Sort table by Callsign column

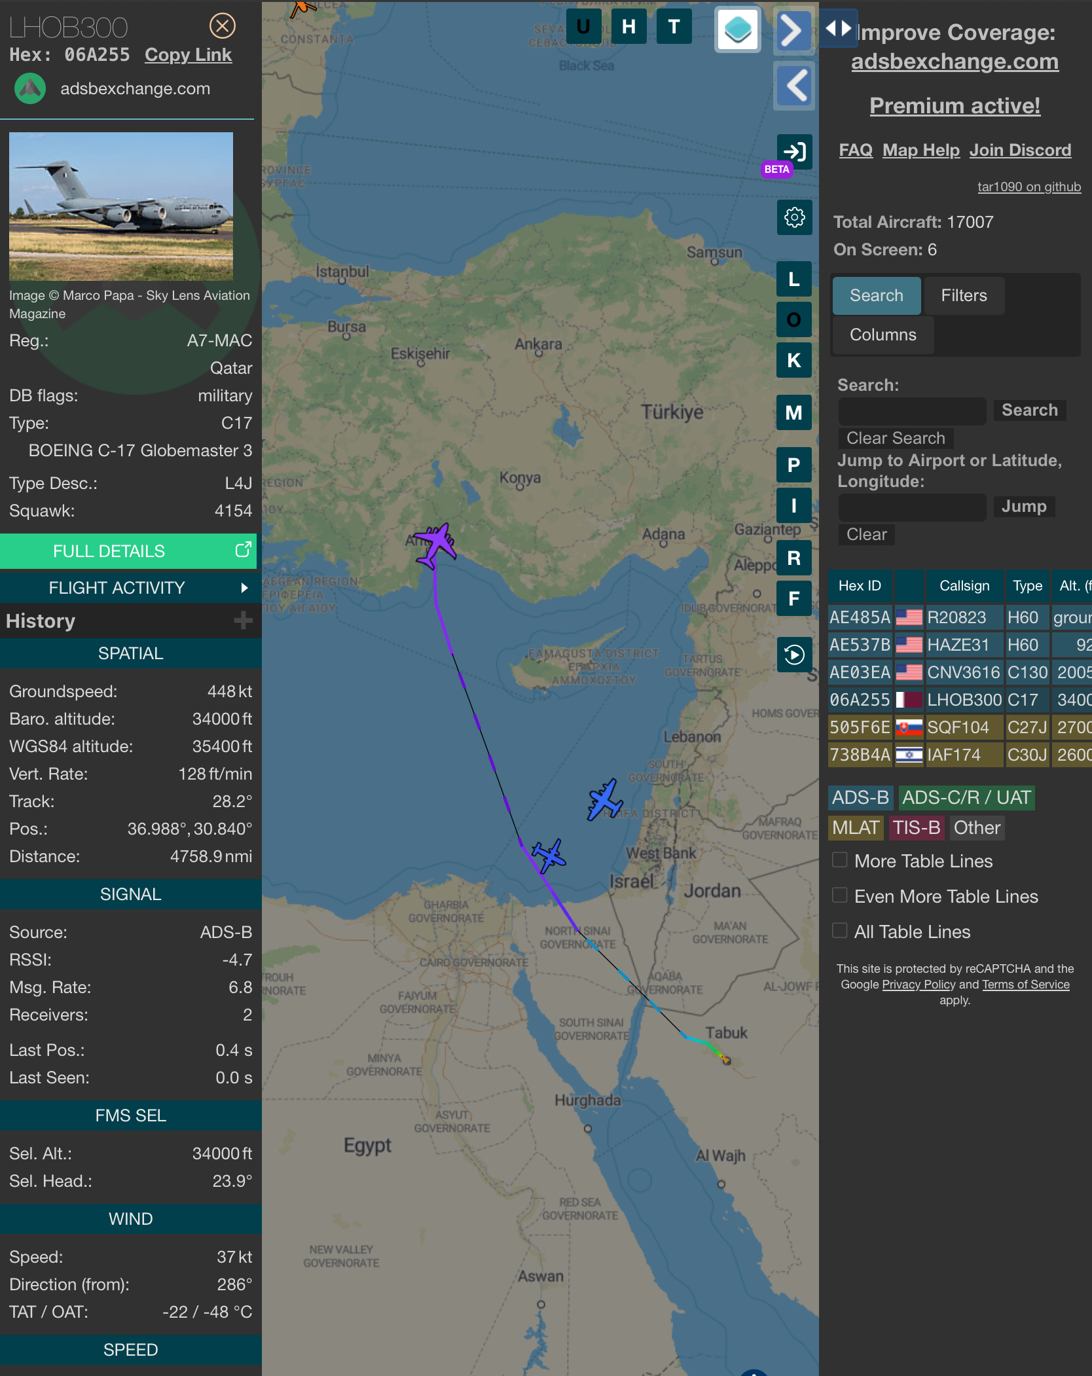point(964,586)
